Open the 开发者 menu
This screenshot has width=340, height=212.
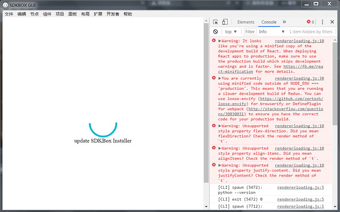[x=113, y=14]
